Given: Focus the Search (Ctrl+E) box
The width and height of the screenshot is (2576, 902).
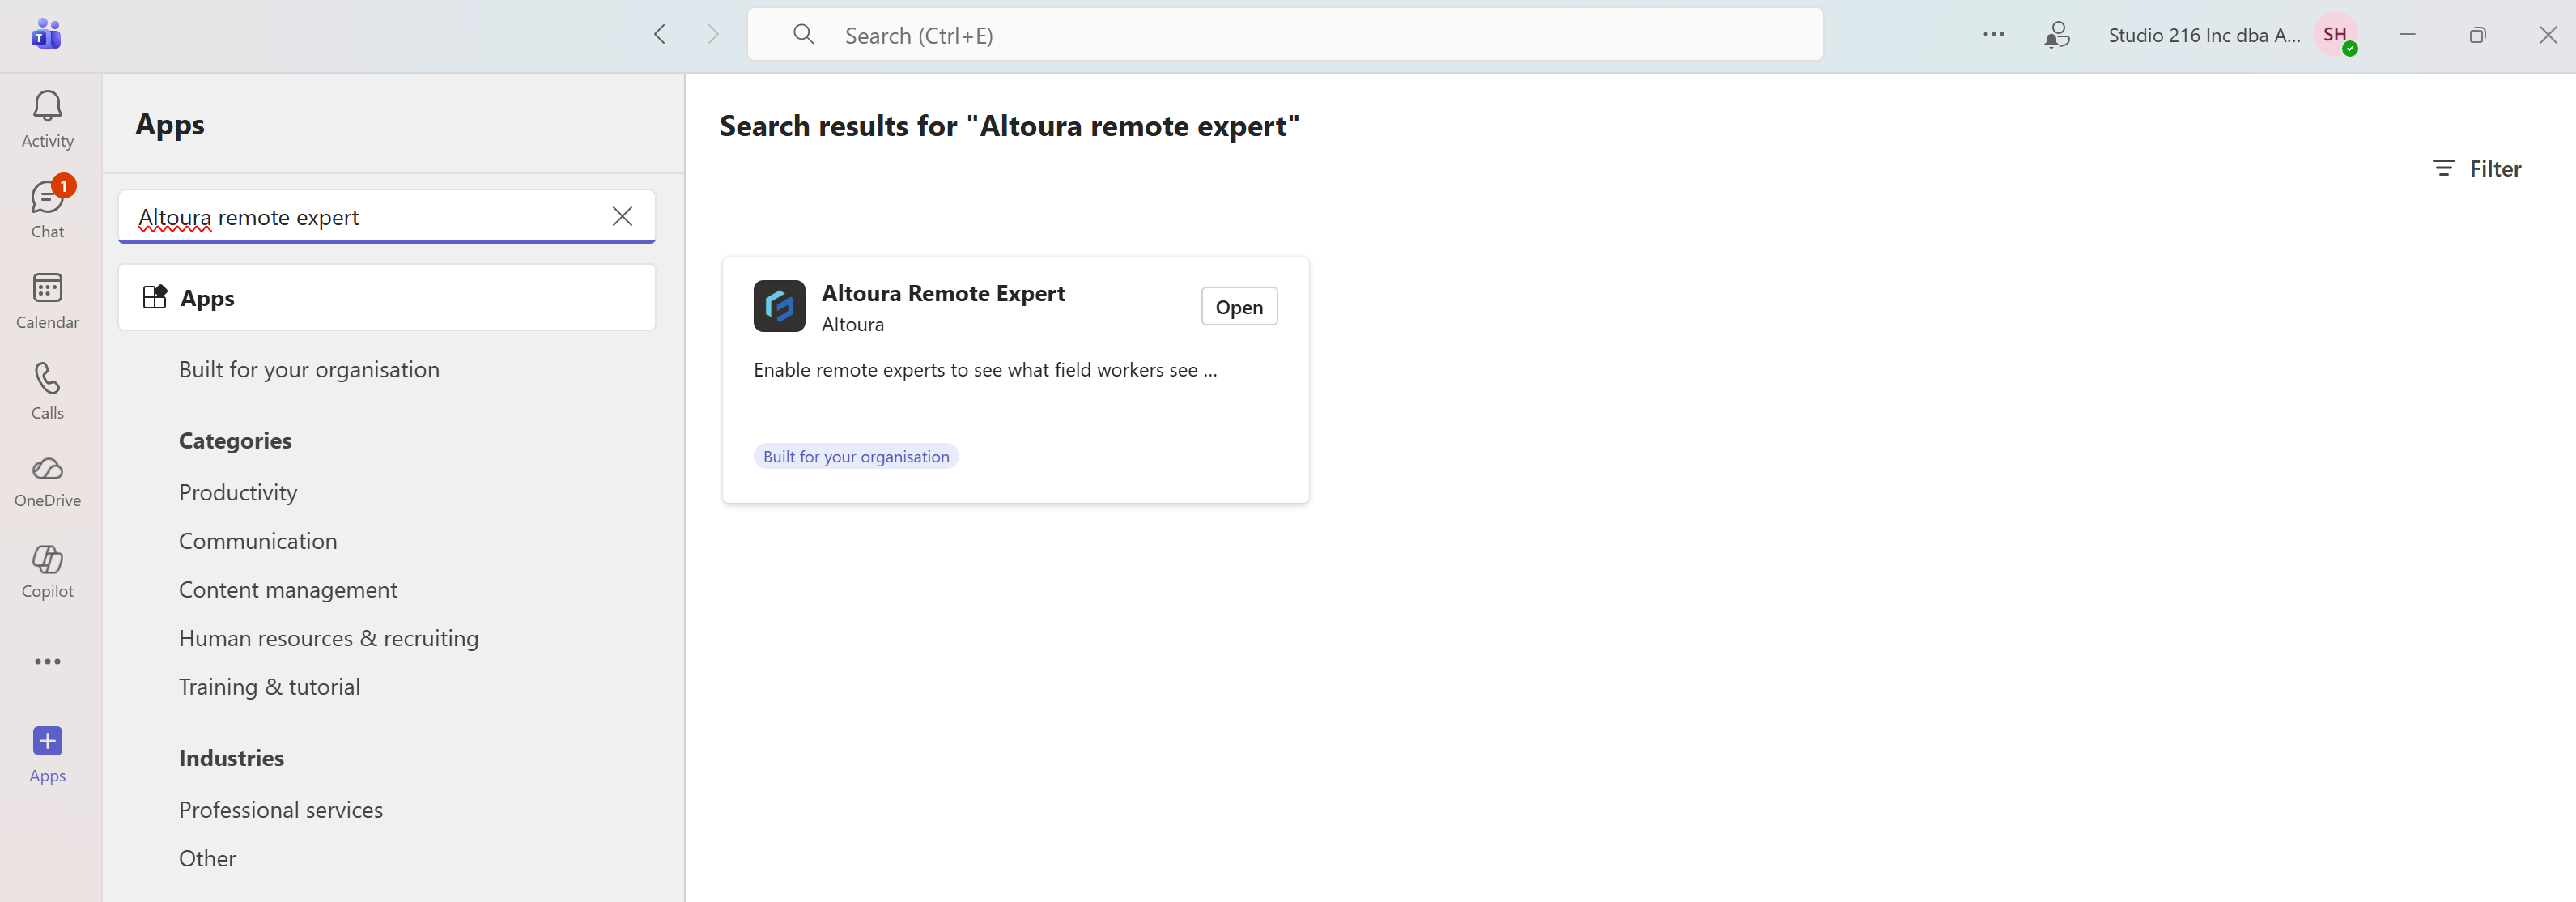Looking at the screenshot, I should point(1285,35).
